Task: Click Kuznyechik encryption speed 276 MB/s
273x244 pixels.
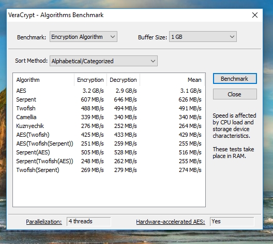Action: 92,126
